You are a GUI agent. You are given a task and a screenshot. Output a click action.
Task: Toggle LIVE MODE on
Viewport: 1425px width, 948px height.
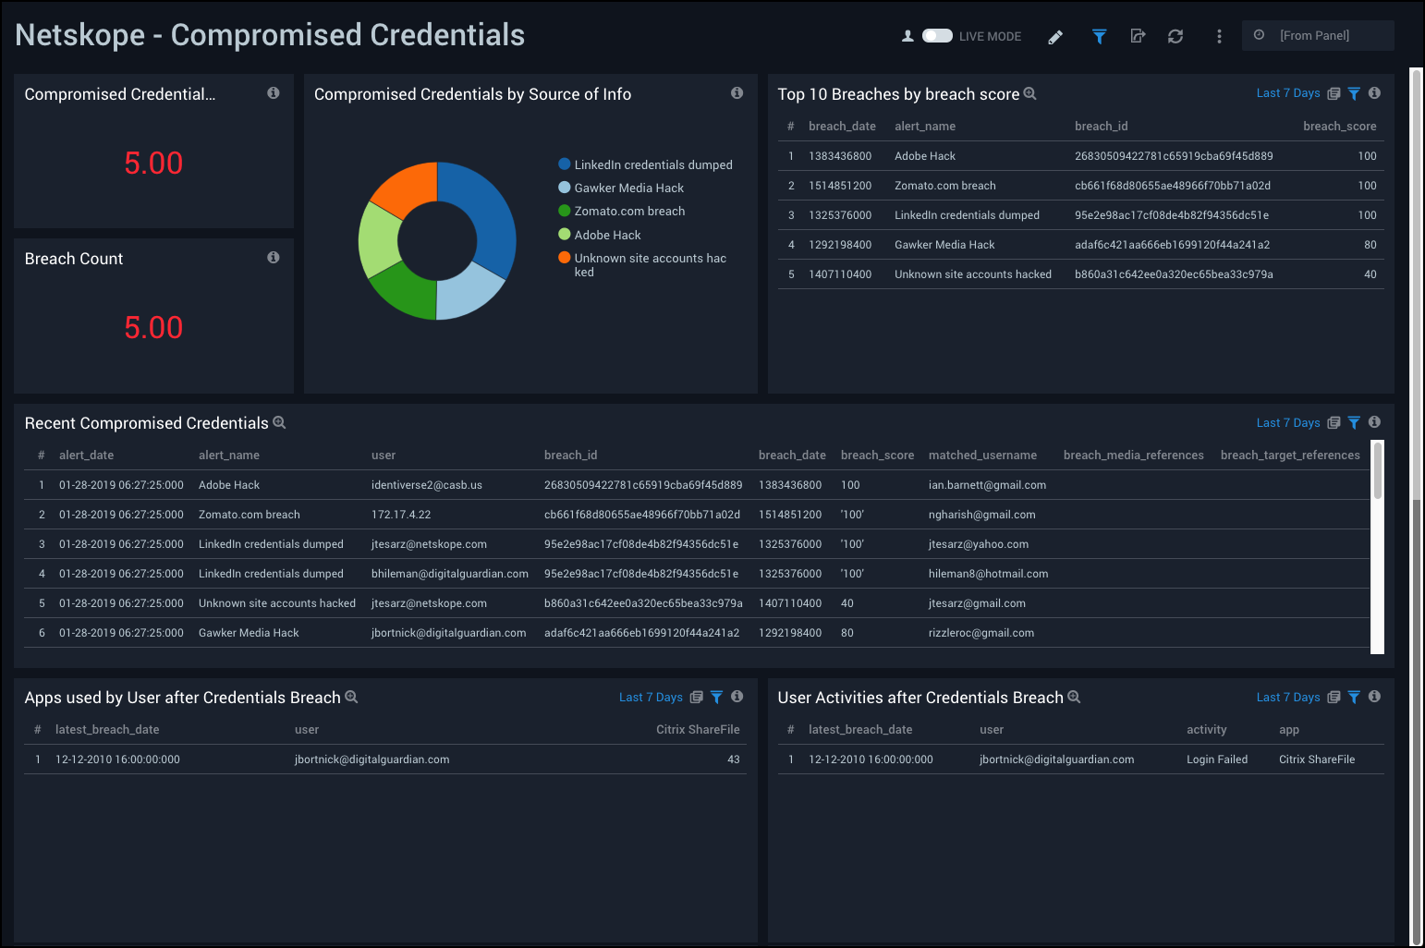pos(936,35)
